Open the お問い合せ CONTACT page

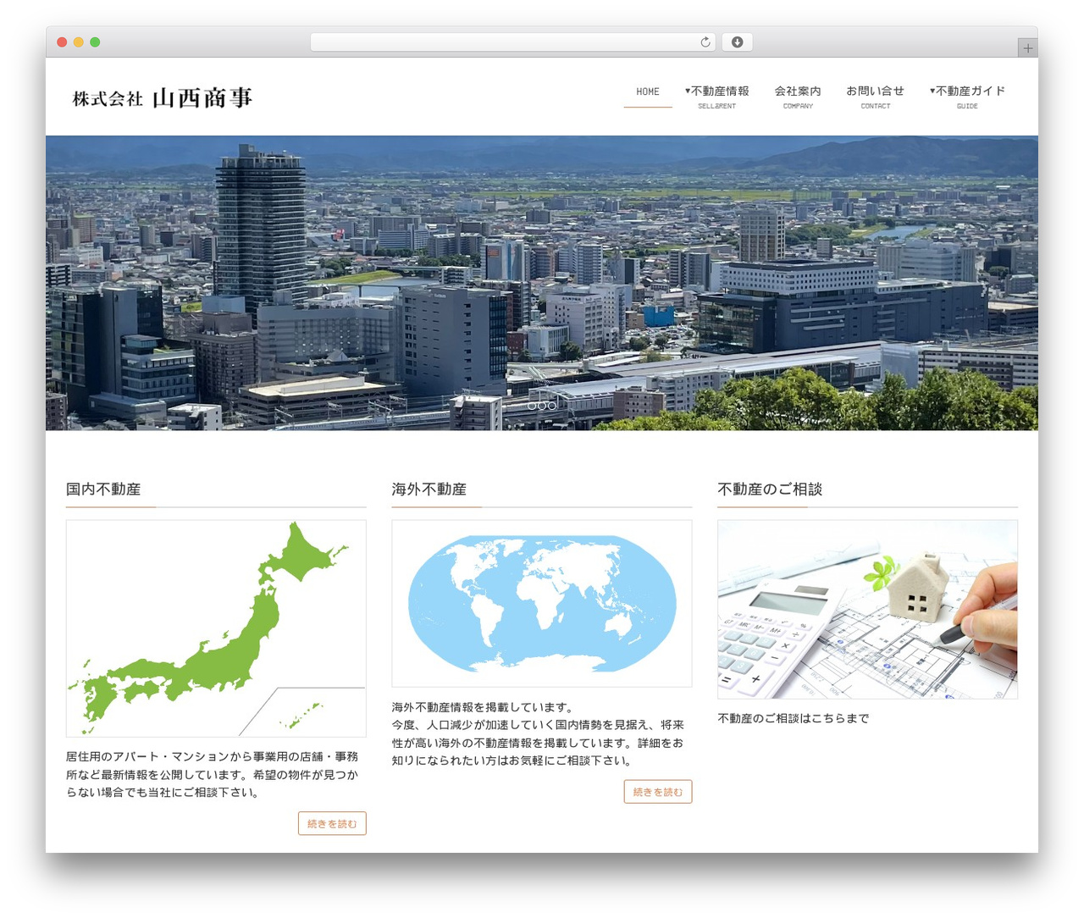tap(876, 97)
